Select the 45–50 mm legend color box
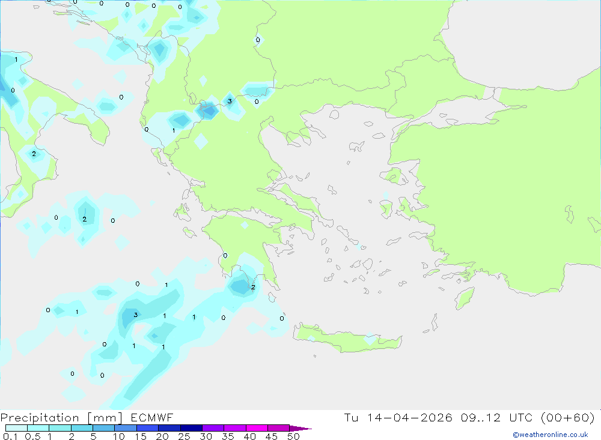The height and width of the screenshot is (440, 601). click(x=279, y=428)
